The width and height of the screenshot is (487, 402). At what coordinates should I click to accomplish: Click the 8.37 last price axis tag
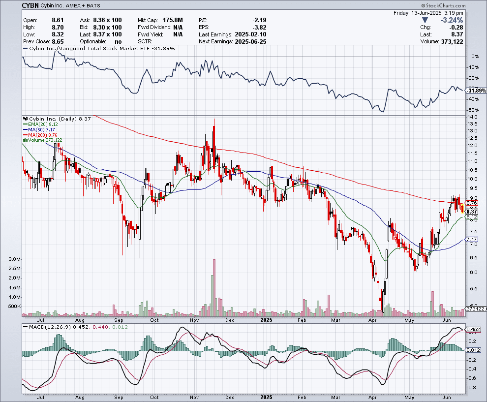coord(472,212)
